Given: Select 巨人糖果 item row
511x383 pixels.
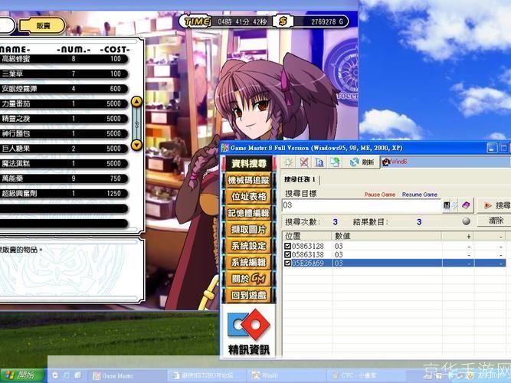Looking at the screenshot, I should tap(64, 149).
